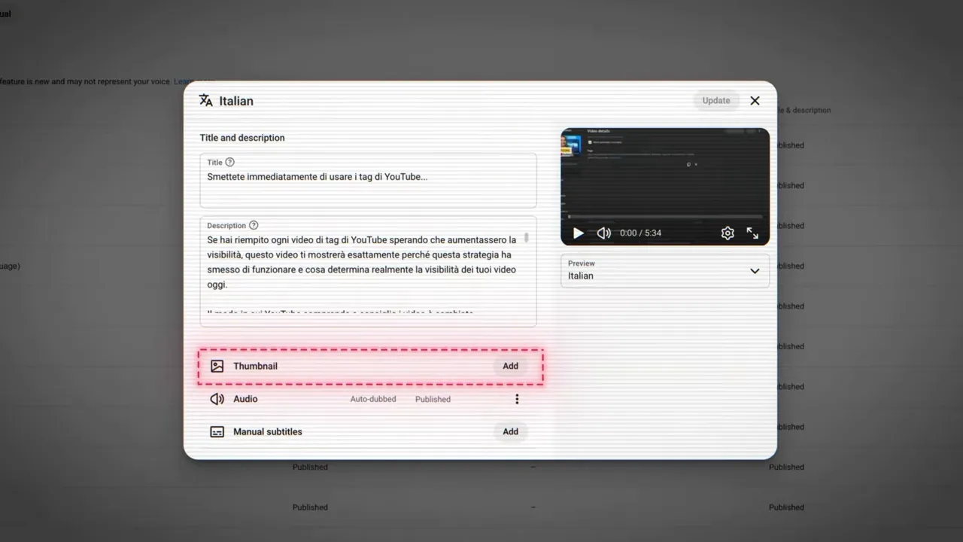Open help icon next to Title label
The image size is (963, 542).
click(x=230, y=162)
